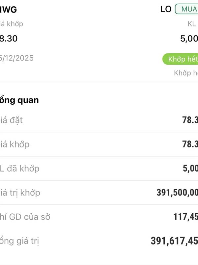Tap the Giá trị khớp row label

tap(20, 192)
